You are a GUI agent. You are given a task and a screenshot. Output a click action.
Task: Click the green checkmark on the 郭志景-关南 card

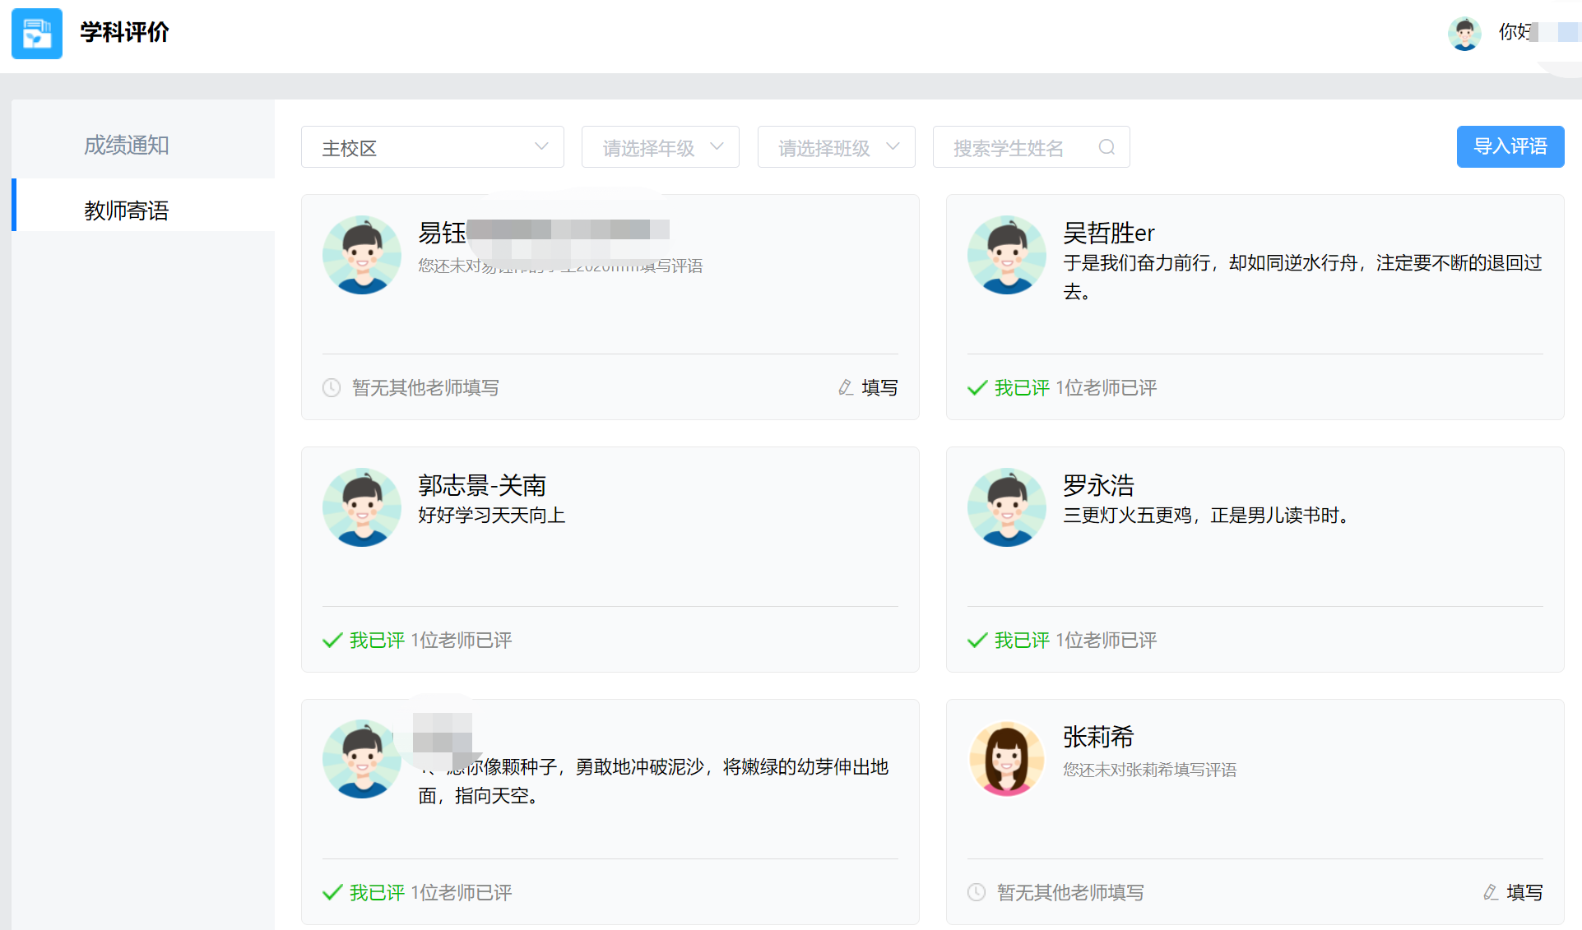332,640
